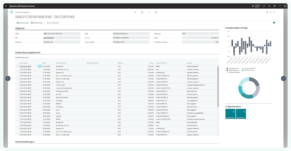Go to next slide with right arrow

pyautogui.click(x=283, y=78)
